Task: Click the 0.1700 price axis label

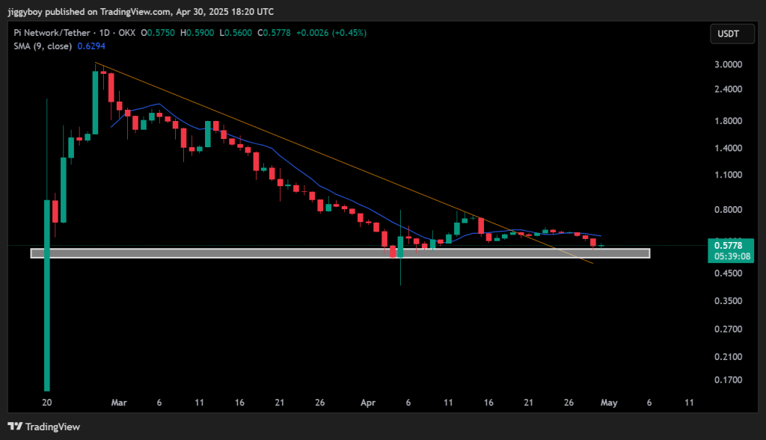Action: point(728,380)
